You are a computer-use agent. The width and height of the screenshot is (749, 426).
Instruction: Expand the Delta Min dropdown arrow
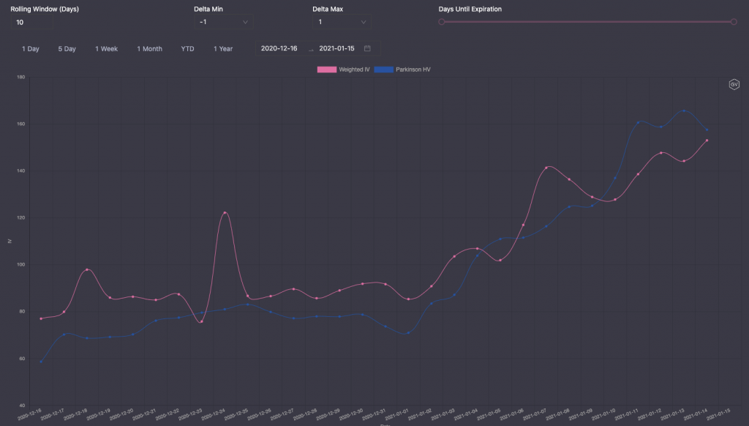tap(245, 22)
